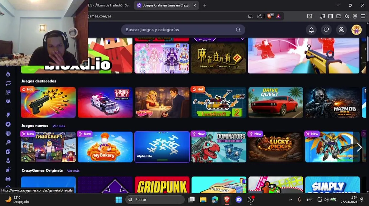Click the share page icon
This screenshot has width=369, height=206.
(260, 16)
